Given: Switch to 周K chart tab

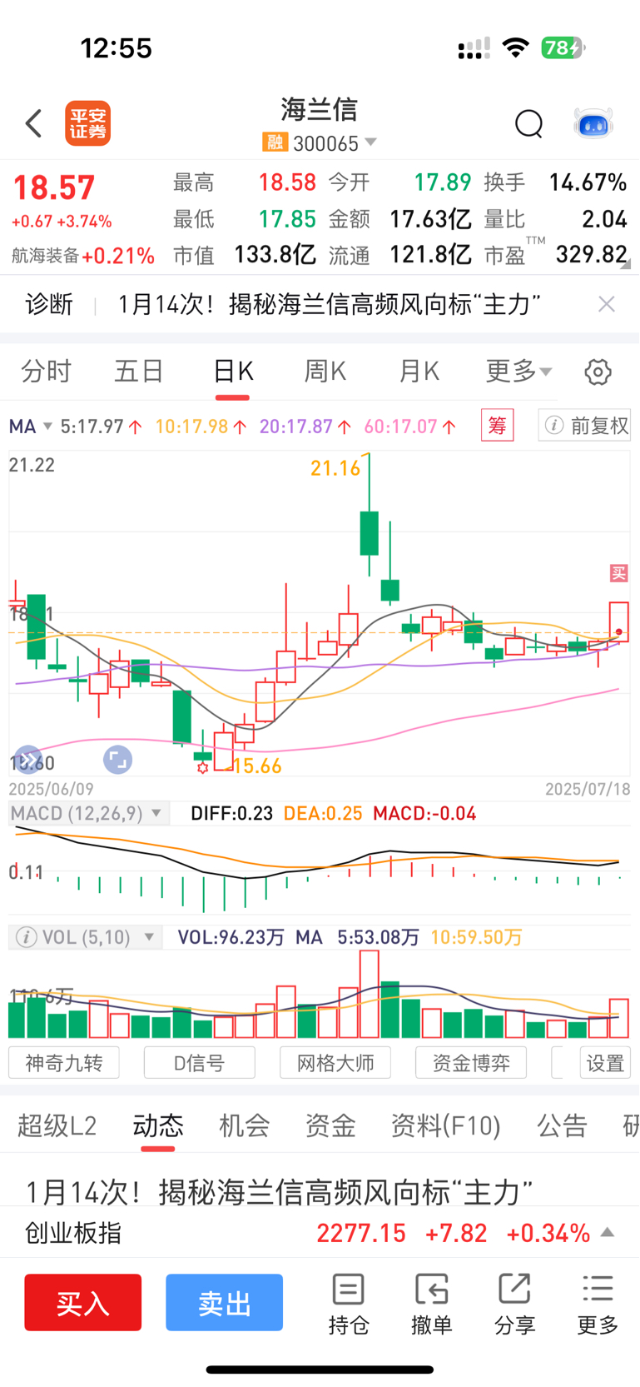Looking at the screenshot, I should tap(325, 372).
